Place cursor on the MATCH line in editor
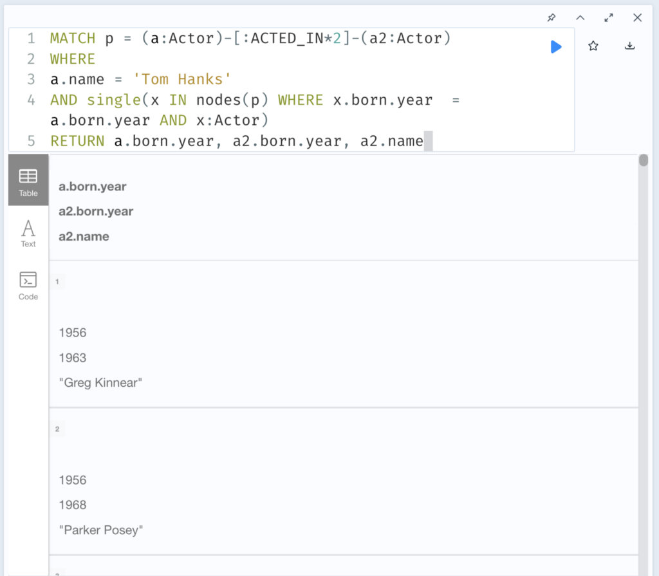659x576 pixels. tap(250, 38)
